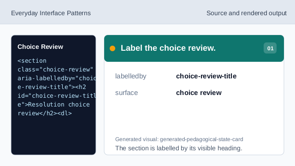Click the <section opening tag line
Viewport: 295px width, 166px height.
click(x=32, y=61)
